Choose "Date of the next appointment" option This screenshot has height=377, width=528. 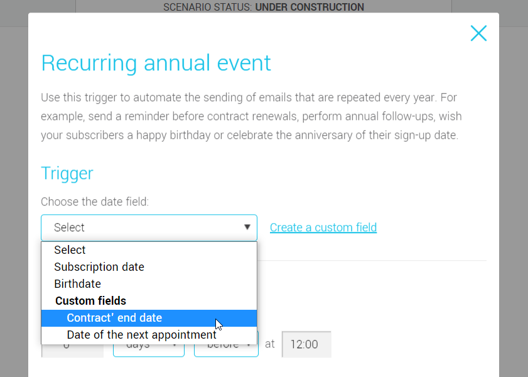(141, 335)
